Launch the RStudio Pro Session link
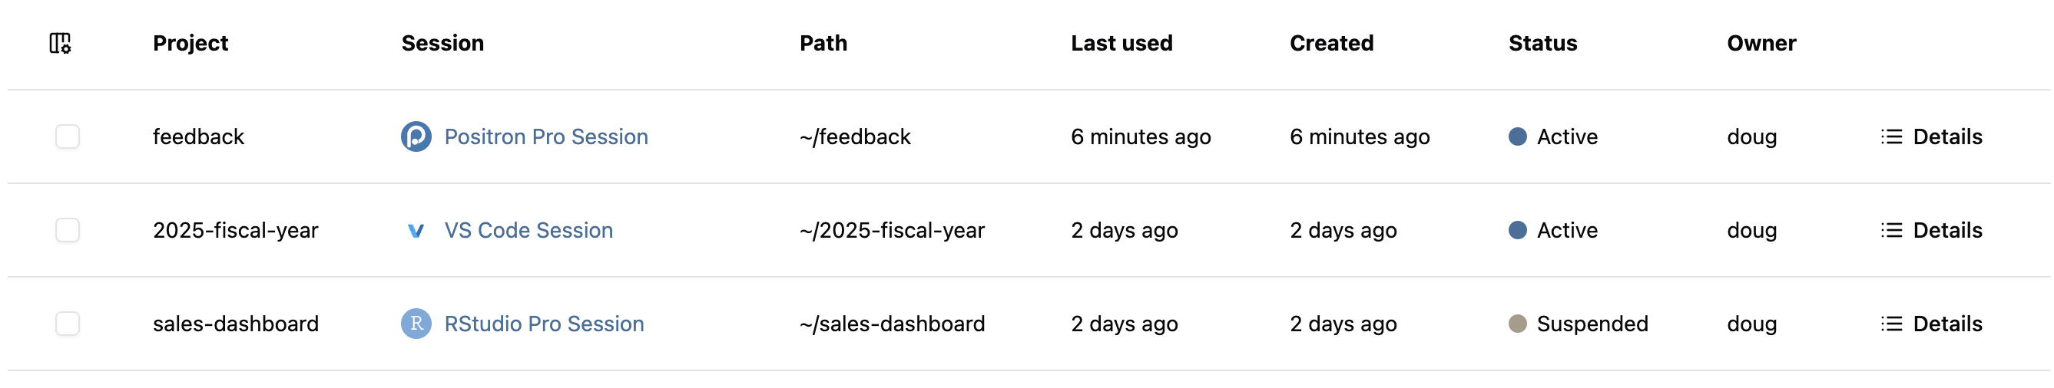This screenshot has height=388, width=2054. [x=543, y=324]
